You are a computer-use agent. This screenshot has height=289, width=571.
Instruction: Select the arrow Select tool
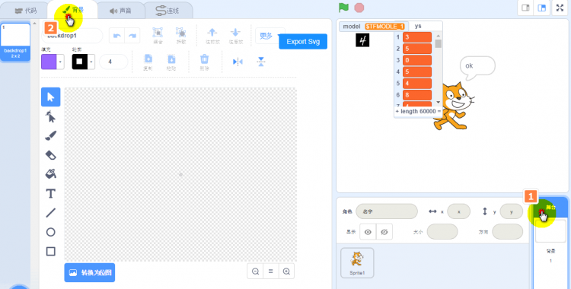coord(50,97)
